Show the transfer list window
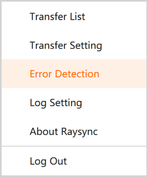 (74, 17)
